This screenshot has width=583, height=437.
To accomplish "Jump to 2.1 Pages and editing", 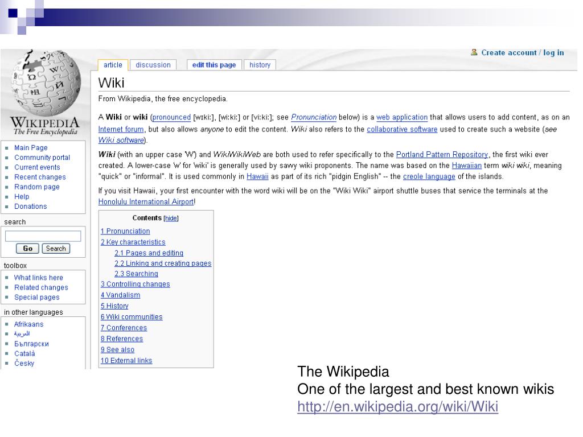I will (x=149, y=253).
